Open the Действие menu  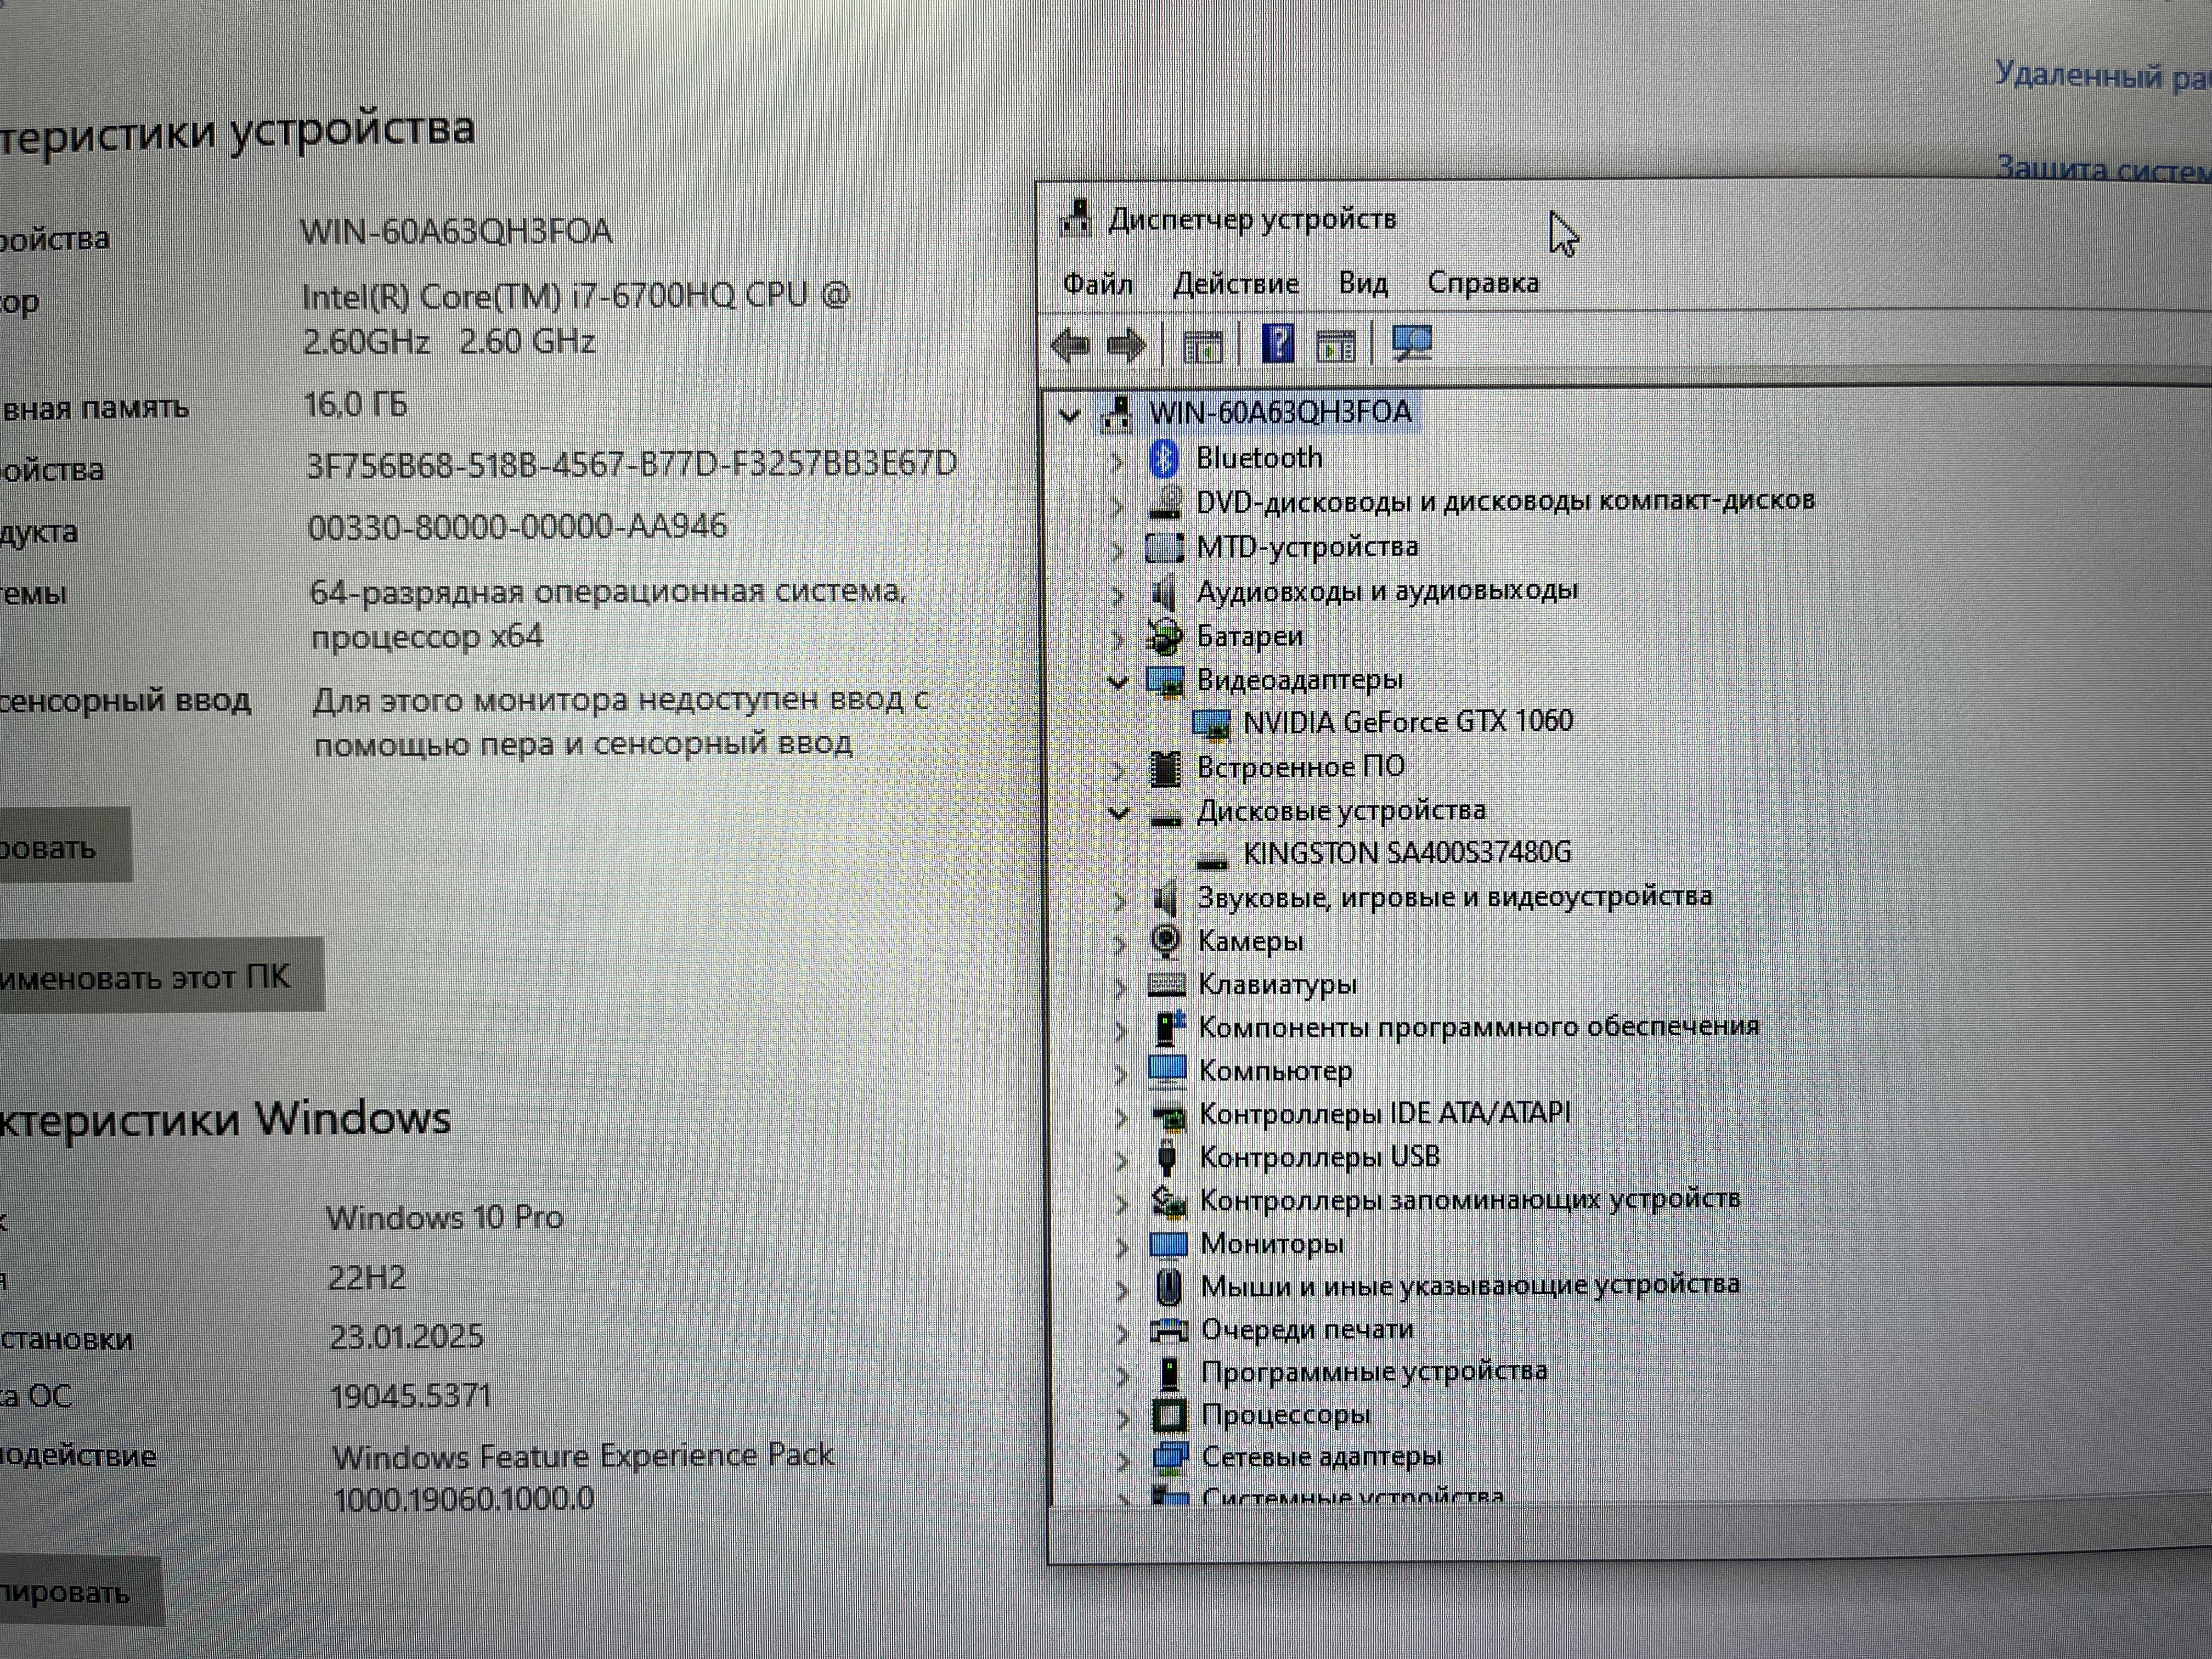[x=1235, y=285]
